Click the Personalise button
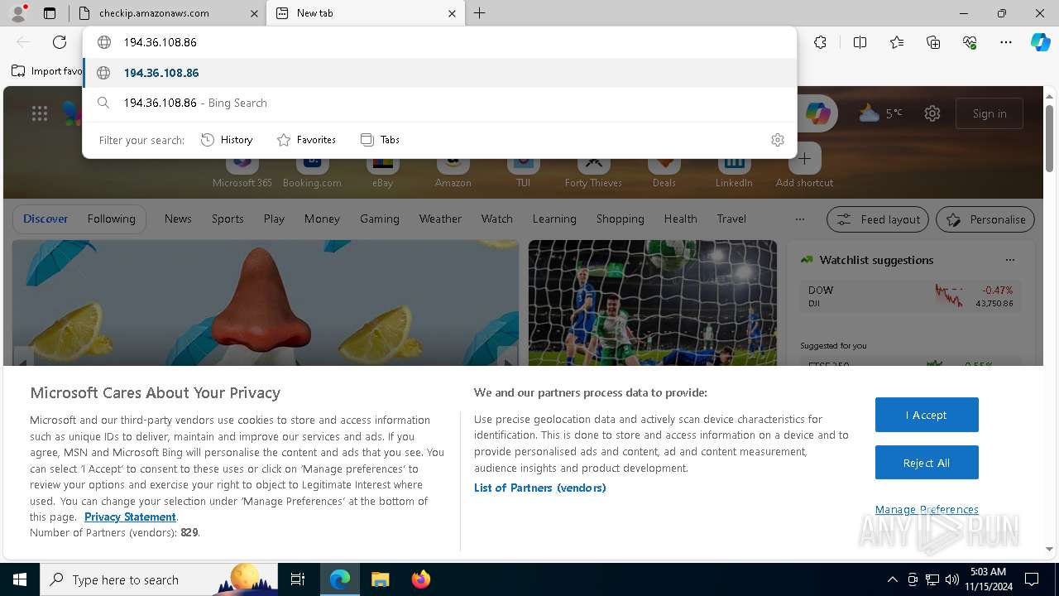Screen dimensions: 1059x596 click(985, 219)
